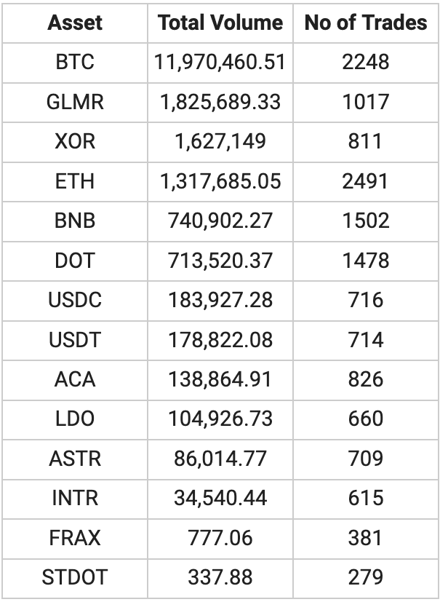Select the STDOT trades count 279
The image size is (440, 602).
(x=366, y=577)
